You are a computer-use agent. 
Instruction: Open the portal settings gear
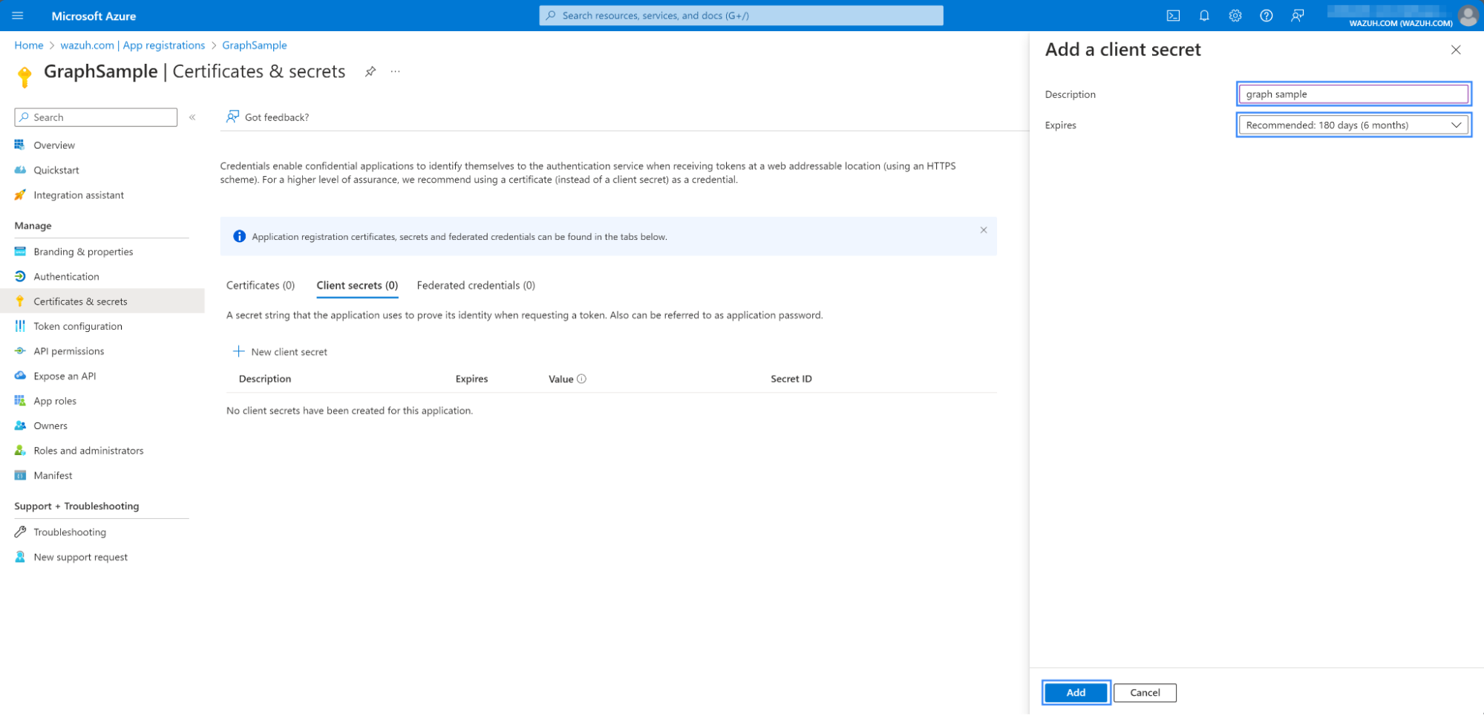(1235, 16)
